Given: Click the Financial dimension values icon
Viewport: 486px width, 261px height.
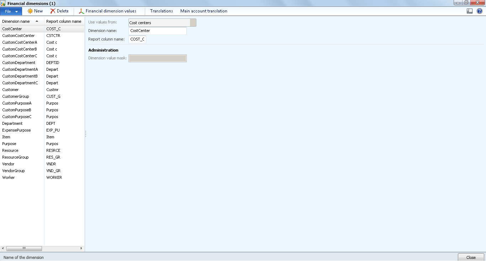Looking at the screenshot, I should click(x=81, y=11).
